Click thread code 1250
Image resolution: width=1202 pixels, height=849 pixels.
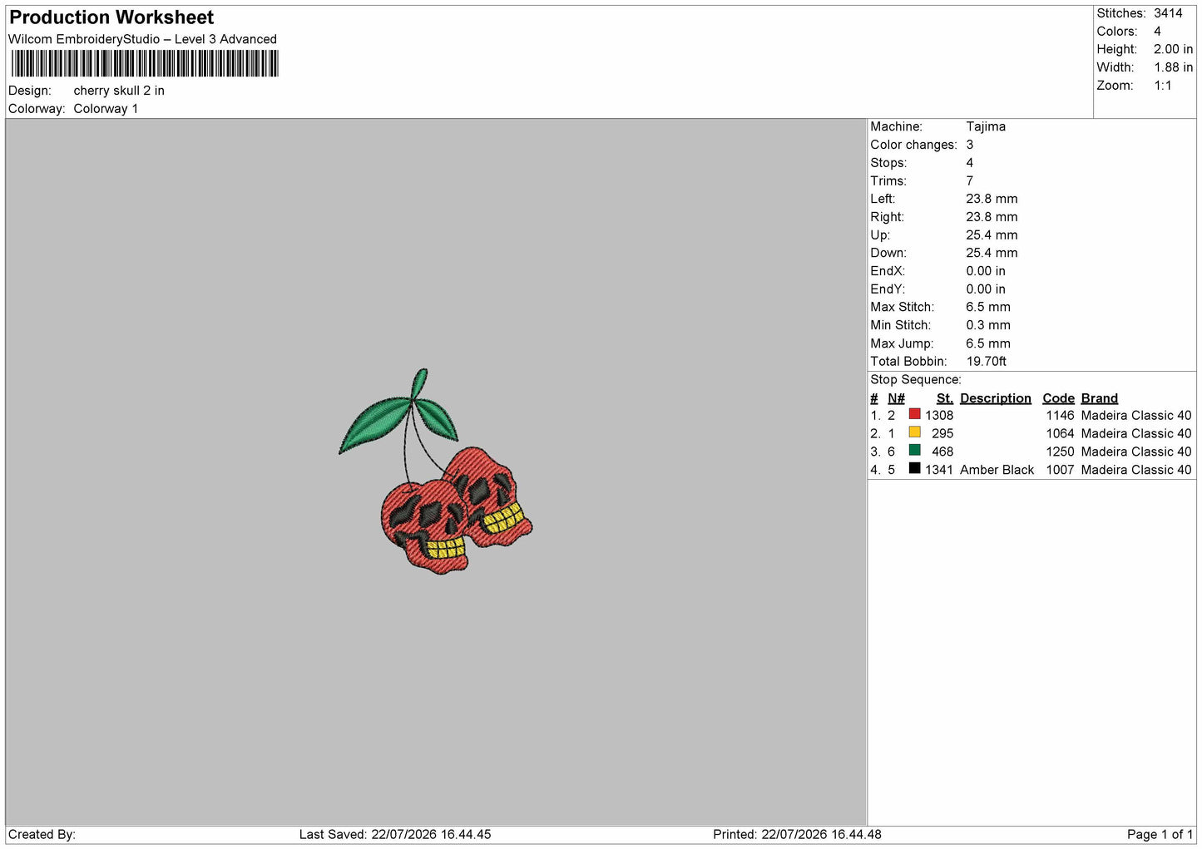coord(1060,452)
